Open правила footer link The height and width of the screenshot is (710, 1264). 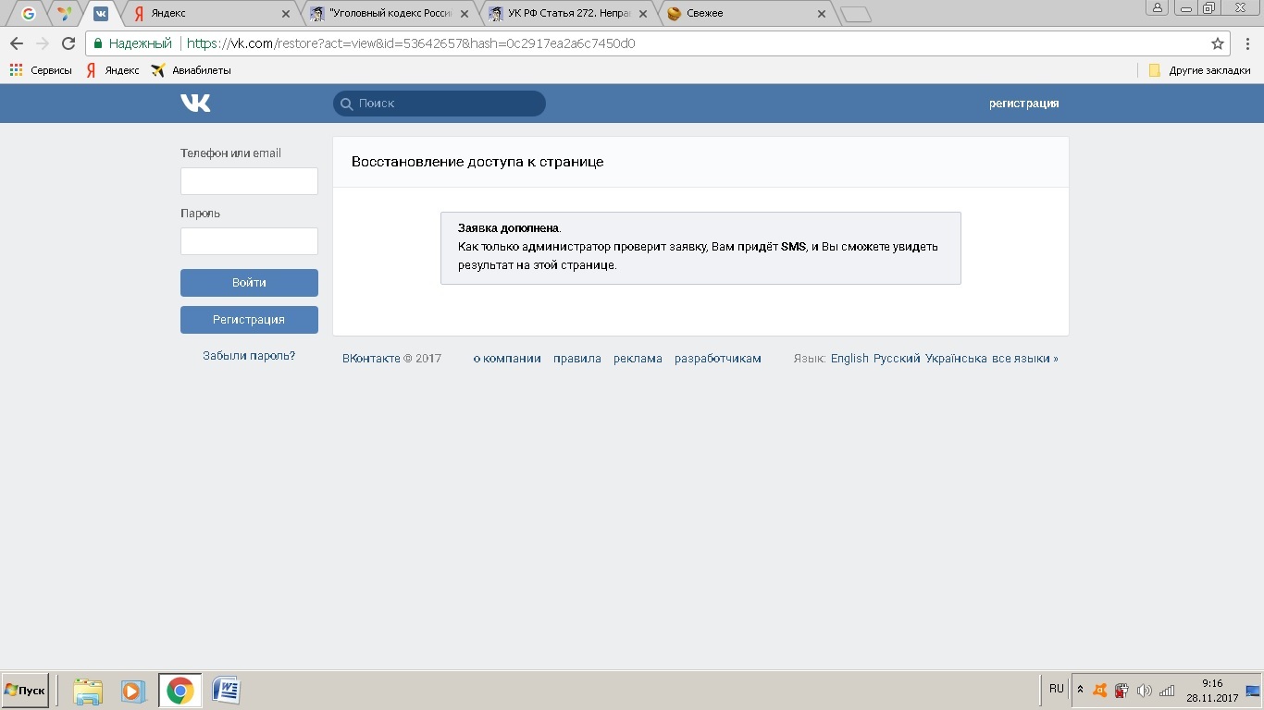pos(577,359)
